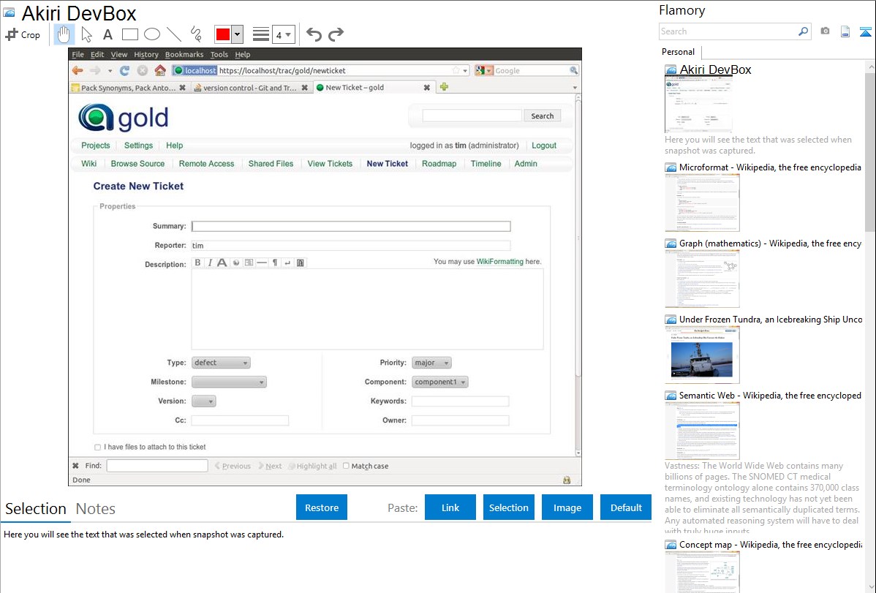Open the color dropdown arrow
876x593 pixels.
(x=238, y=34)
